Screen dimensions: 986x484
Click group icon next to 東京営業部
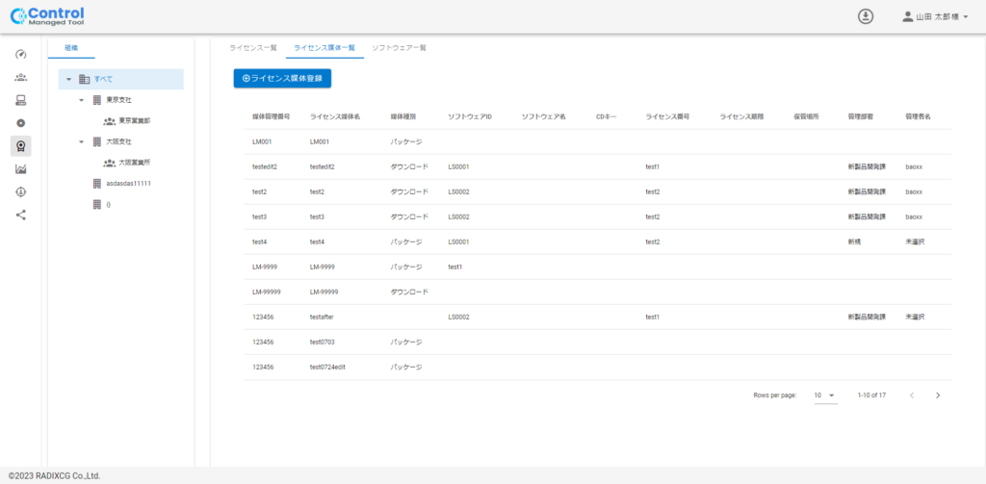coord(110,120)
